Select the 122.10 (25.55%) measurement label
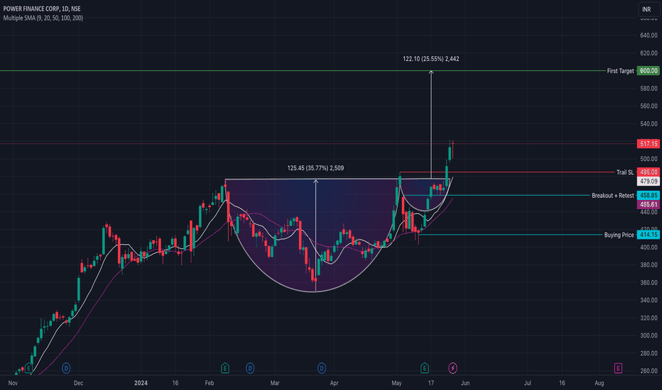Image resolution: width=662 pixels, height=390 pixels. point(430,59)
